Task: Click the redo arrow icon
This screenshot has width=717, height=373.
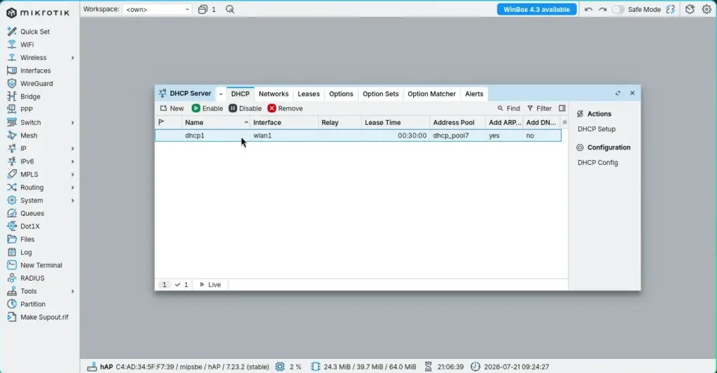Action: pyautogui.click(x=603, y=10)
